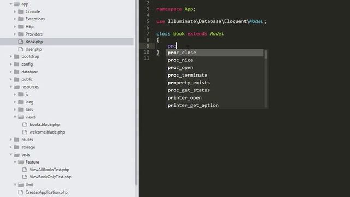Expand the routes folder arrow

pos(11,140)
